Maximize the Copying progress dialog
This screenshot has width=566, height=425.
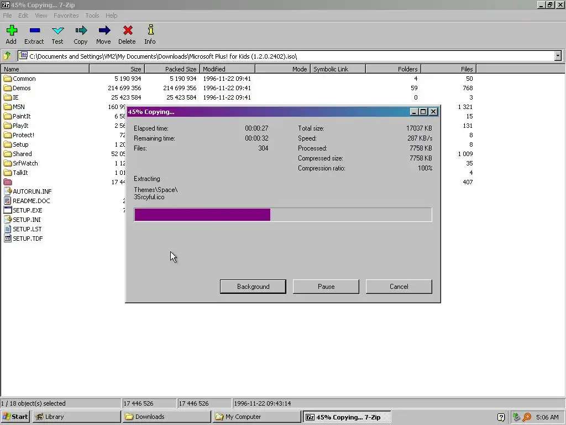pos(423,112)
